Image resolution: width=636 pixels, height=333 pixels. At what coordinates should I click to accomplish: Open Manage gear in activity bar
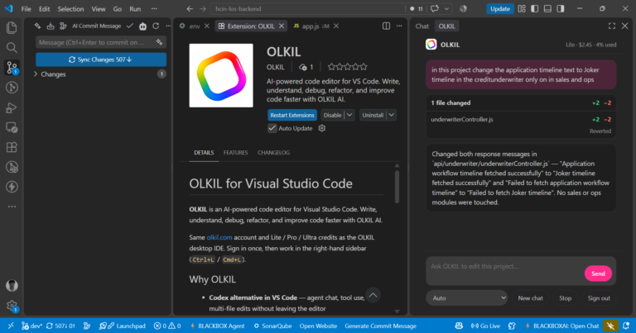click(x=12, y=306)
